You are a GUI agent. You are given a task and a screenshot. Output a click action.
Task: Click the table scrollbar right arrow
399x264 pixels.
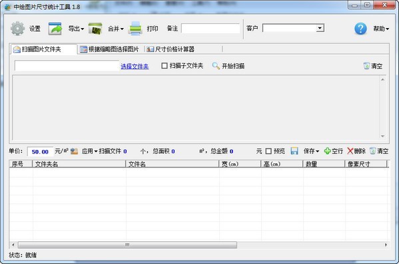(386, 245)
